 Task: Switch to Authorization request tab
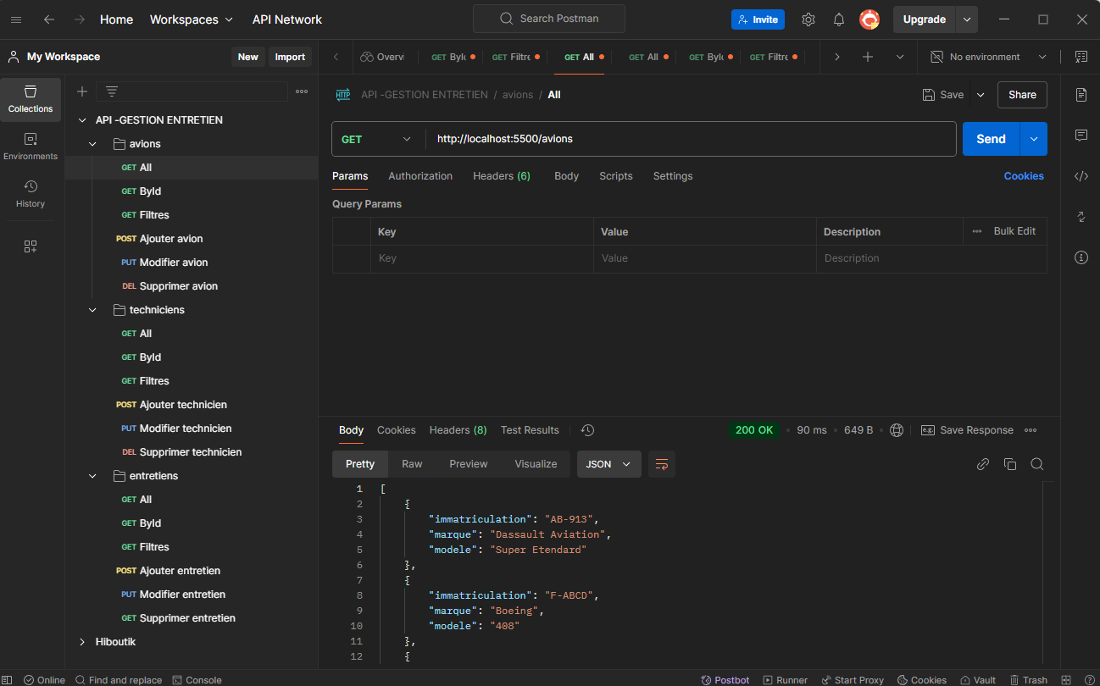(x=420, y=176)
